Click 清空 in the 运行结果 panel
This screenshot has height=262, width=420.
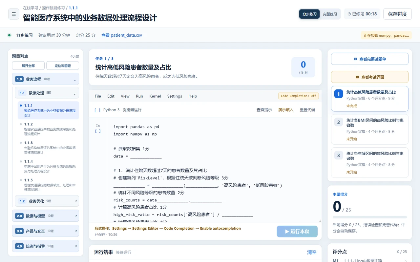312,252
